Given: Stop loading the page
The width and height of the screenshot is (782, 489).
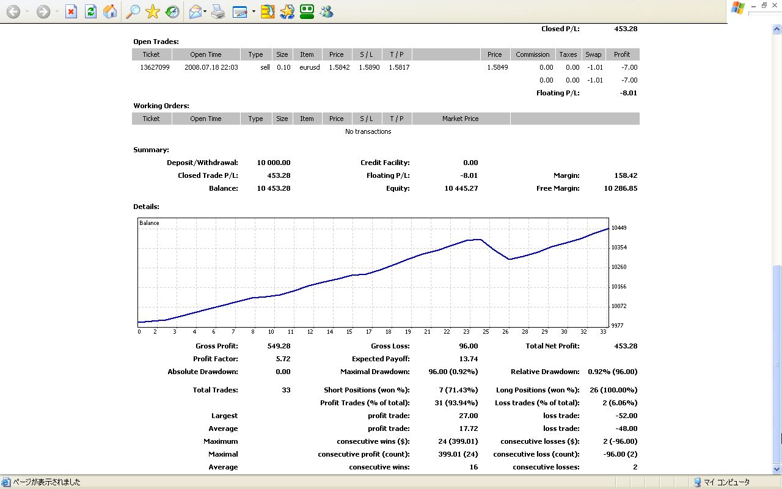Looking at the screenshot, I should [x=71, y=12].
